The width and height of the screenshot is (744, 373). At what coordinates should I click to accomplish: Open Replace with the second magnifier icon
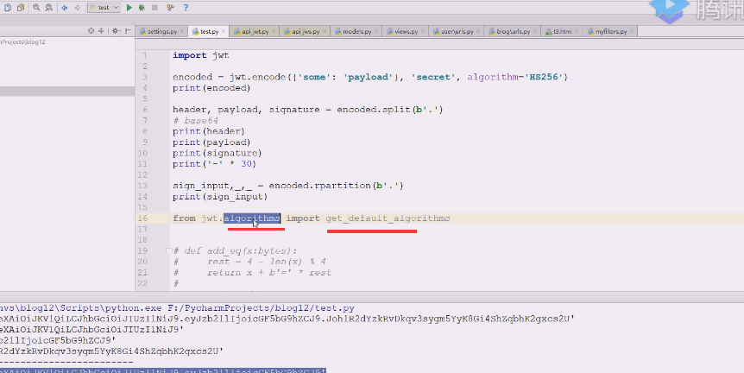coord(49,8)
